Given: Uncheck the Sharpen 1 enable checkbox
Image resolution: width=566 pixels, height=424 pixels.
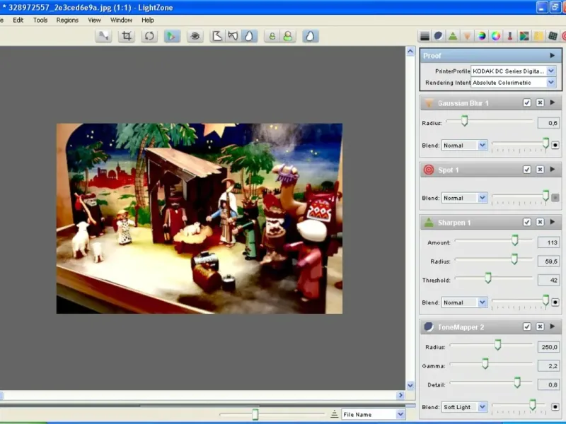Looking at the screenshot, I should point(527,223).
